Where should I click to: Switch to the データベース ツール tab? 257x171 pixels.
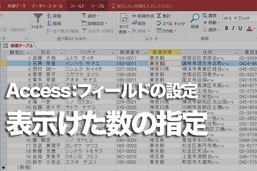click(x=47, y=6)
